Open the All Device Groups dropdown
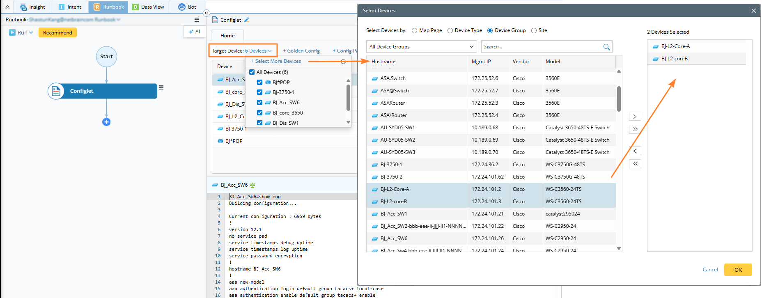This screenshot has width=762, height=298. click(x=421, y=47)
